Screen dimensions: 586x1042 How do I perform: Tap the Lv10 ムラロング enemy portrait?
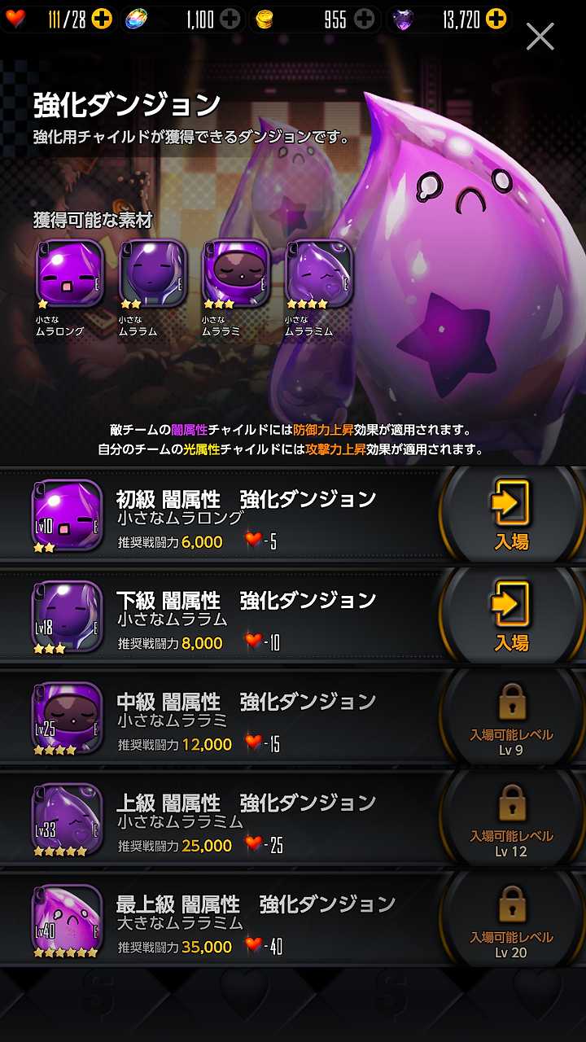pyautogui.click(x=67, y=515)
